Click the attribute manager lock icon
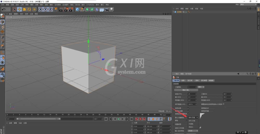 coord(250,74)
